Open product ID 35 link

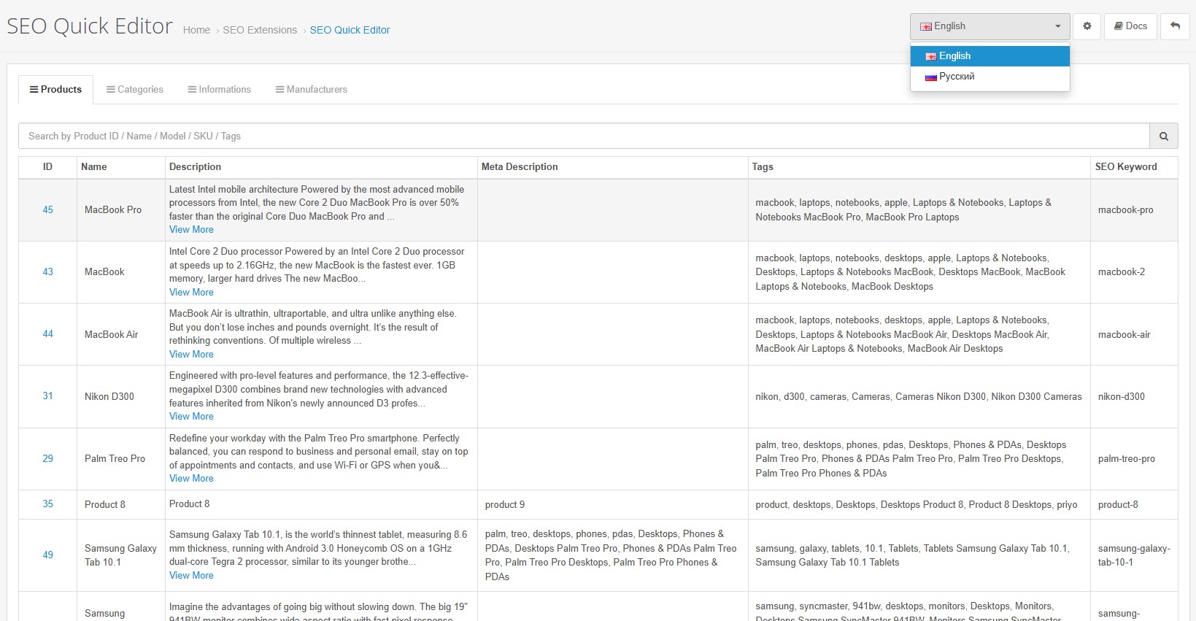pyautogui.click(x=48, y=504)
